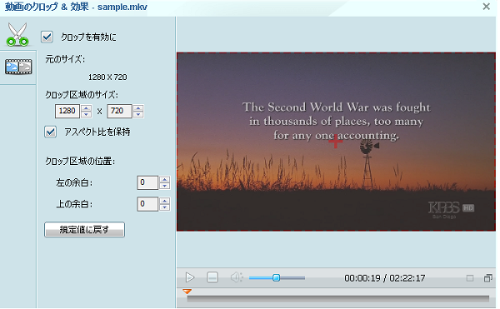Click the video preview frame
The image size is (500, 309).
(x=337, y=142)
